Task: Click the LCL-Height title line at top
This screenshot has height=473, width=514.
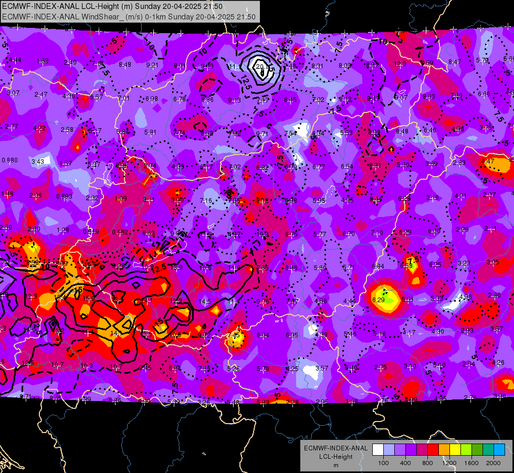Action: pos(112,6)
